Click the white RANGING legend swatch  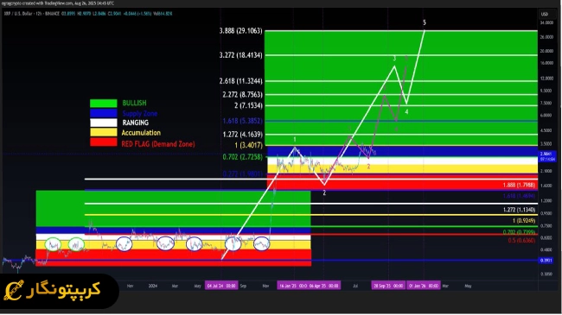[103, 123]
